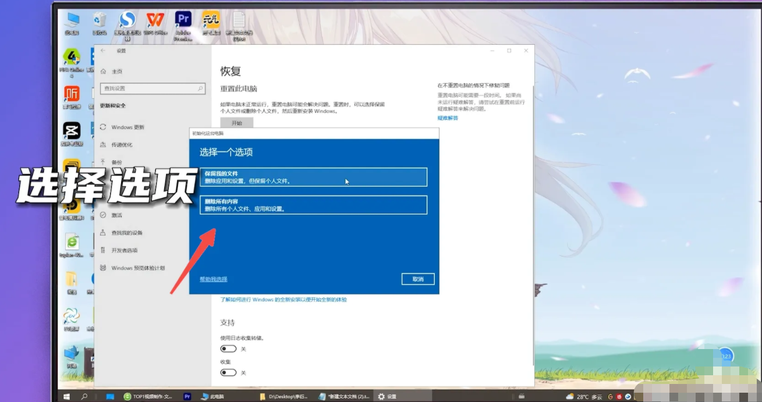
Task: Select the 保留我的文件 option
Action: (x=313, y=177)
